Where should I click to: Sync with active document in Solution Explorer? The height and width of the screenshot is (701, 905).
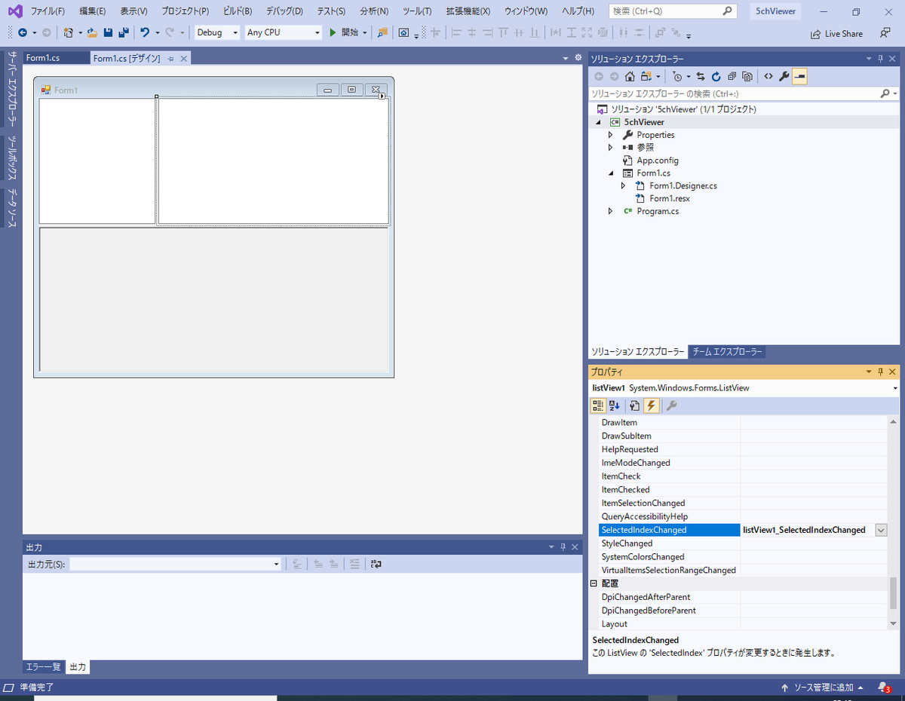tap(701, 76)
